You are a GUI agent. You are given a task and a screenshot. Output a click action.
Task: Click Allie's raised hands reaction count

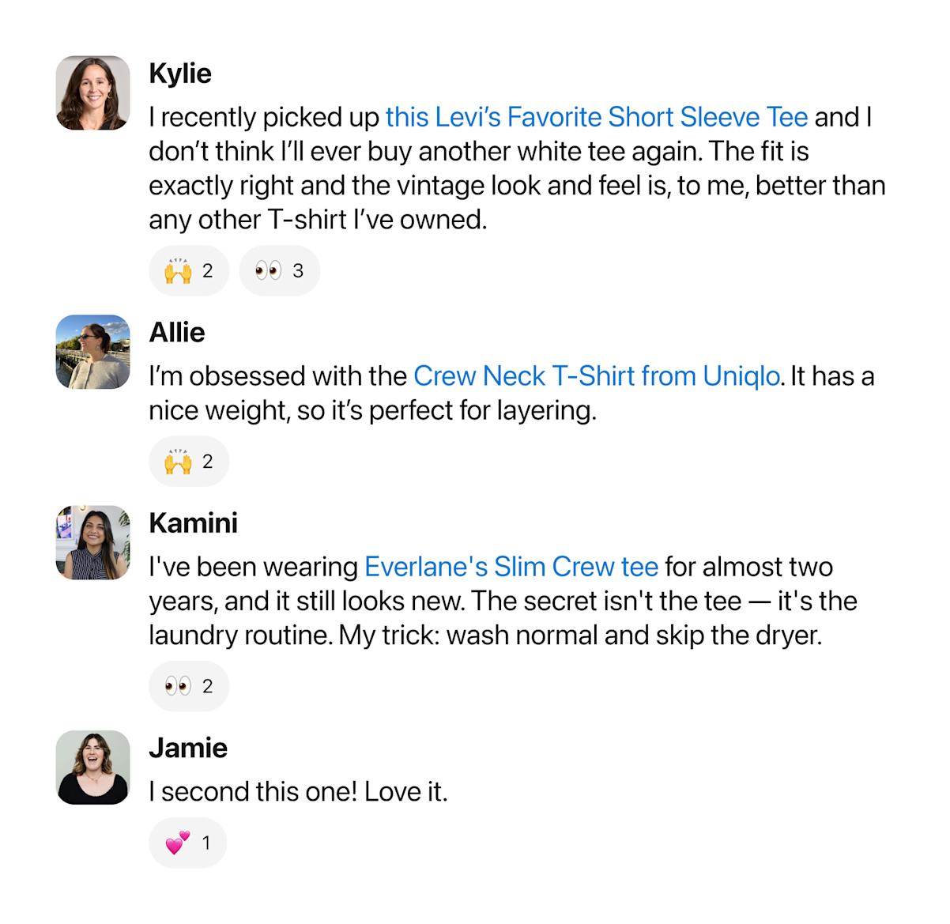pyautogui.click(x=208, y=462)
